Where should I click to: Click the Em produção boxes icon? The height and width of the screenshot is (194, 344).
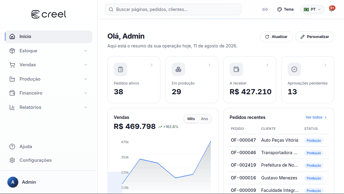pyautogui.click(x=178, y=69)
